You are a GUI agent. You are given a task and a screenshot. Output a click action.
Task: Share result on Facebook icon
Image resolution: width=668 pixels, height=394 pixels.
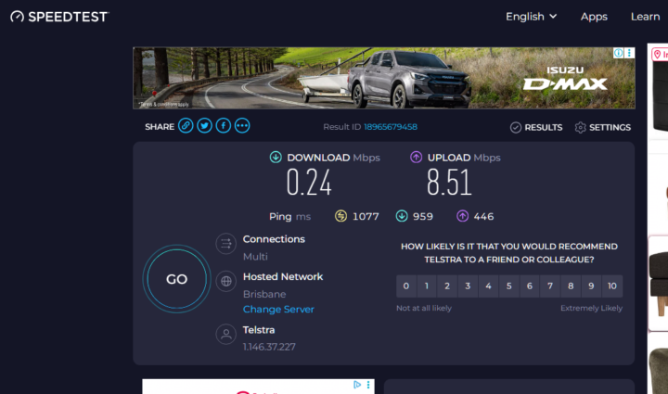tap(224, 126)
